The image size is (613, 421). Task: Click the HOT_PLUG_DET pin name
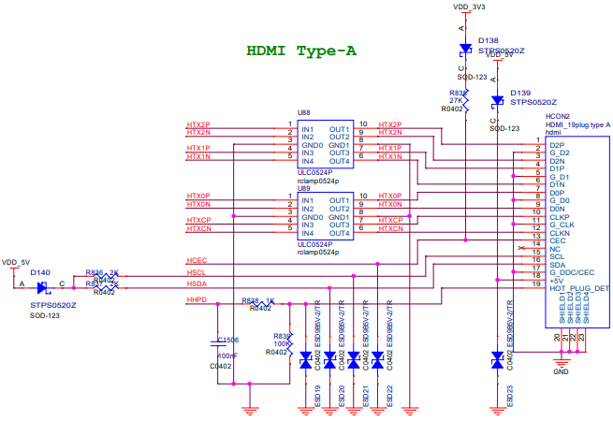coord(579,288)
